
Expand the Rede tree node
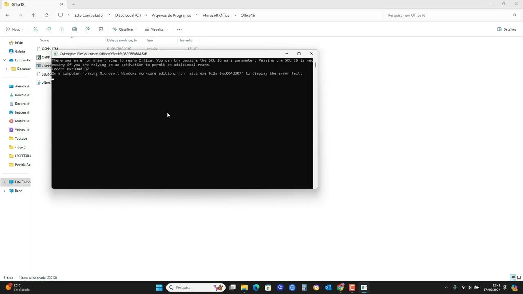pos(4,191)
